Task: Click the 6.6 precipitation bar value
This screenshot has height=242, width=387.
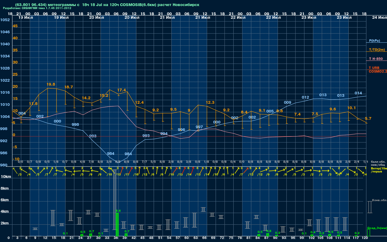Action: pyautogui.click(x=118, y=211)
